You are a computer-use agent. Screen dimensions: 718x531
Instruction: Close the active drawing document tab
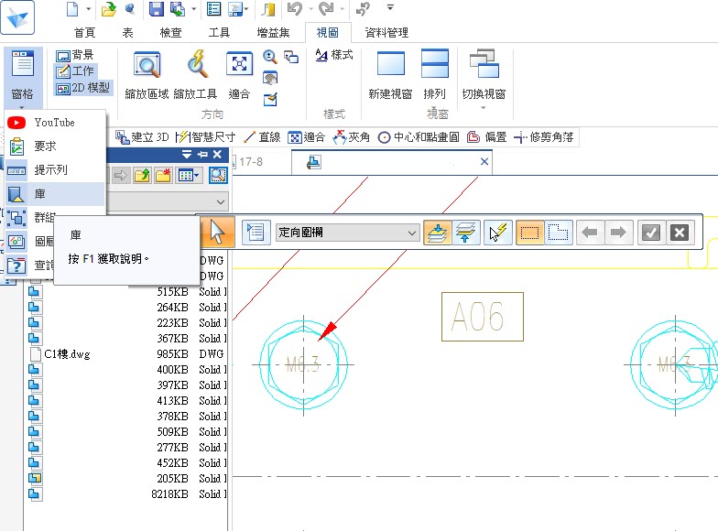coord(484,161)
